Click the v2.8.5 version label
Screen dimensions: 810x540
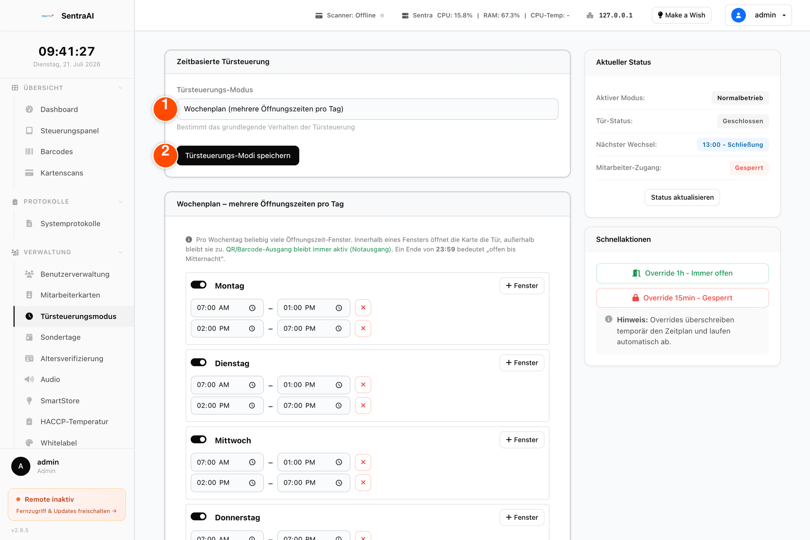[20, 530]
